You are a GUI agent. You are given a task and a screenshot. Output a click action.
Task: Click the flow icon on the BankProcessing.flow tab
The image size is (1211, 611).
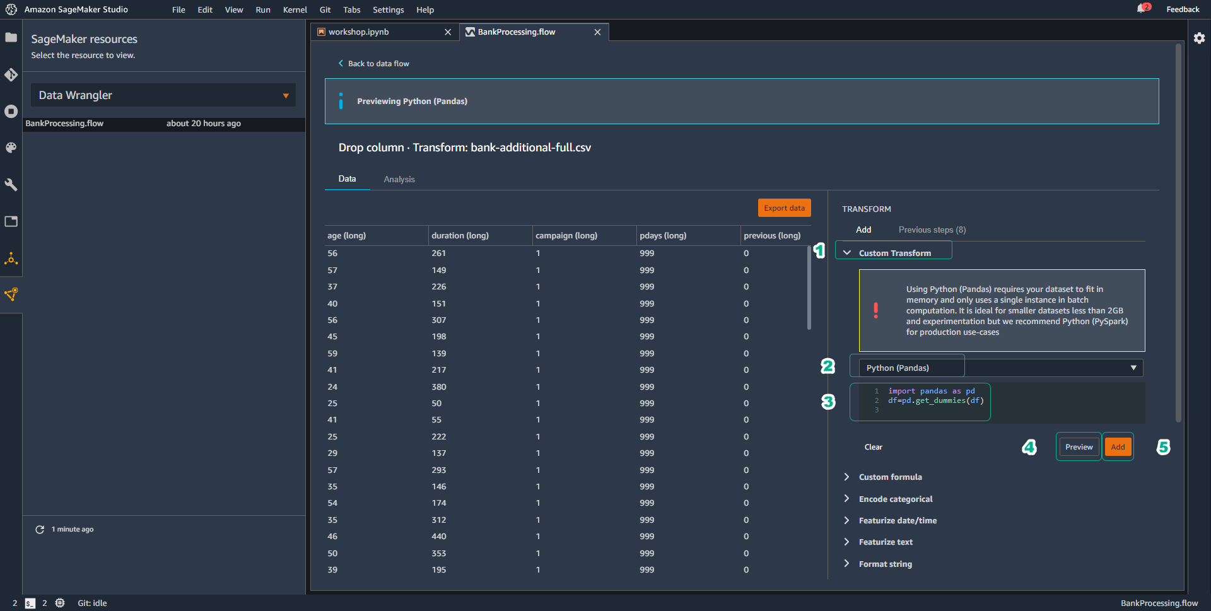[x=470, y=32]
